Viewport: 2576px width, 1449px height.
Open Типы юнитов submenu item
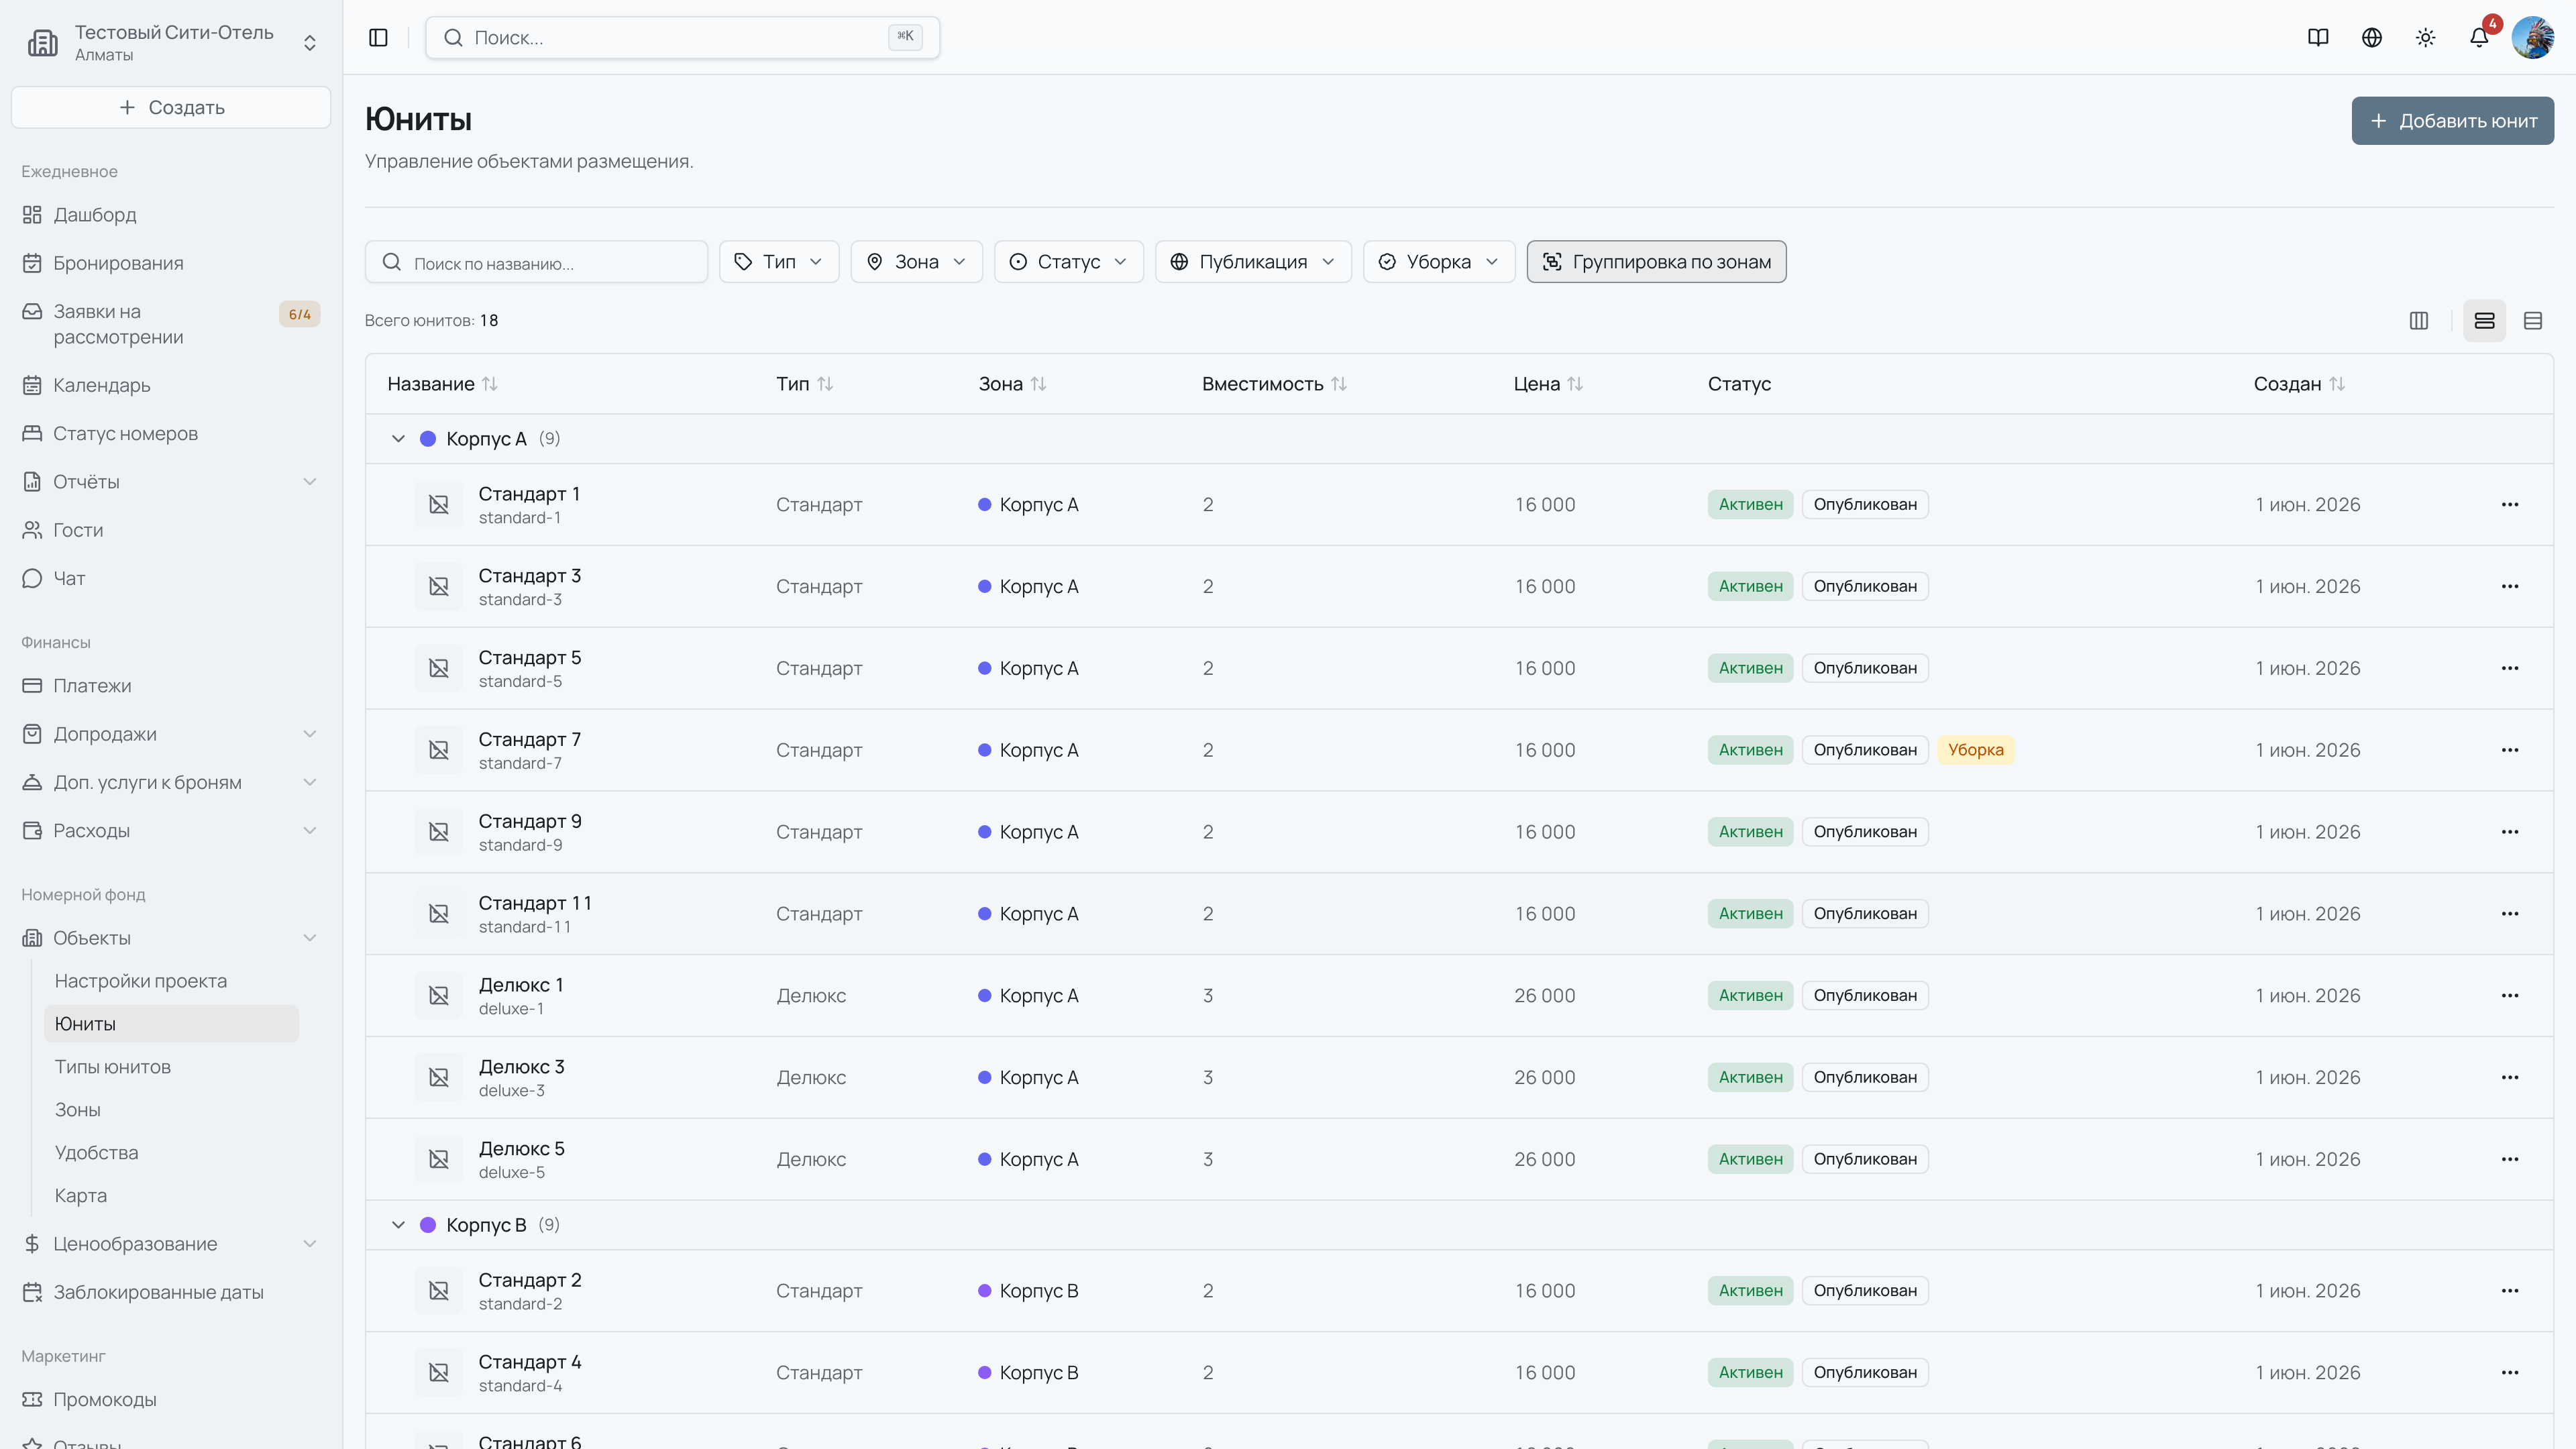[171, 1067]
